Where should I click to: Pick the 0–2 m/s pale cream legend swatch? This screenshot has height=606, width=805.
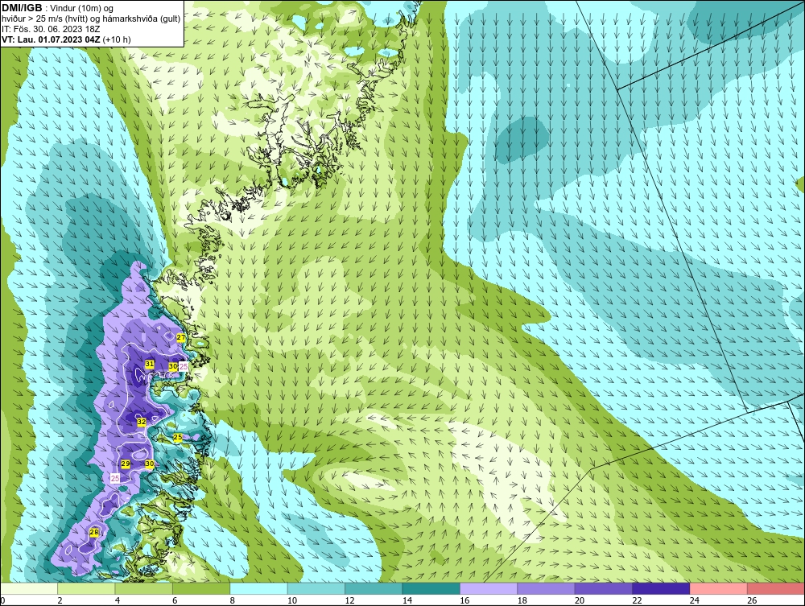pyautogui.click(x=29, y=588)
